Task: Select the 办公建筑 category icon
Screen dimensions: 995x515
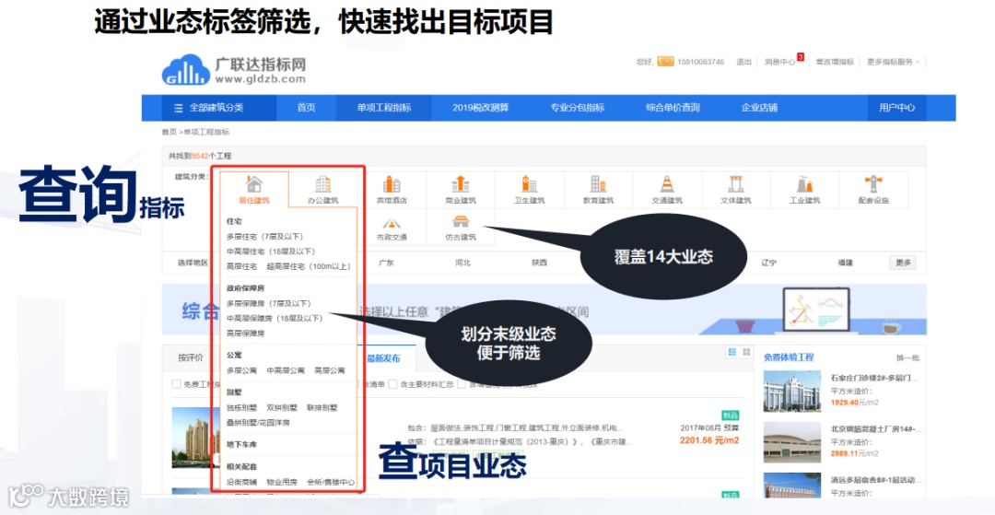Action: click(x=323, y=184)
